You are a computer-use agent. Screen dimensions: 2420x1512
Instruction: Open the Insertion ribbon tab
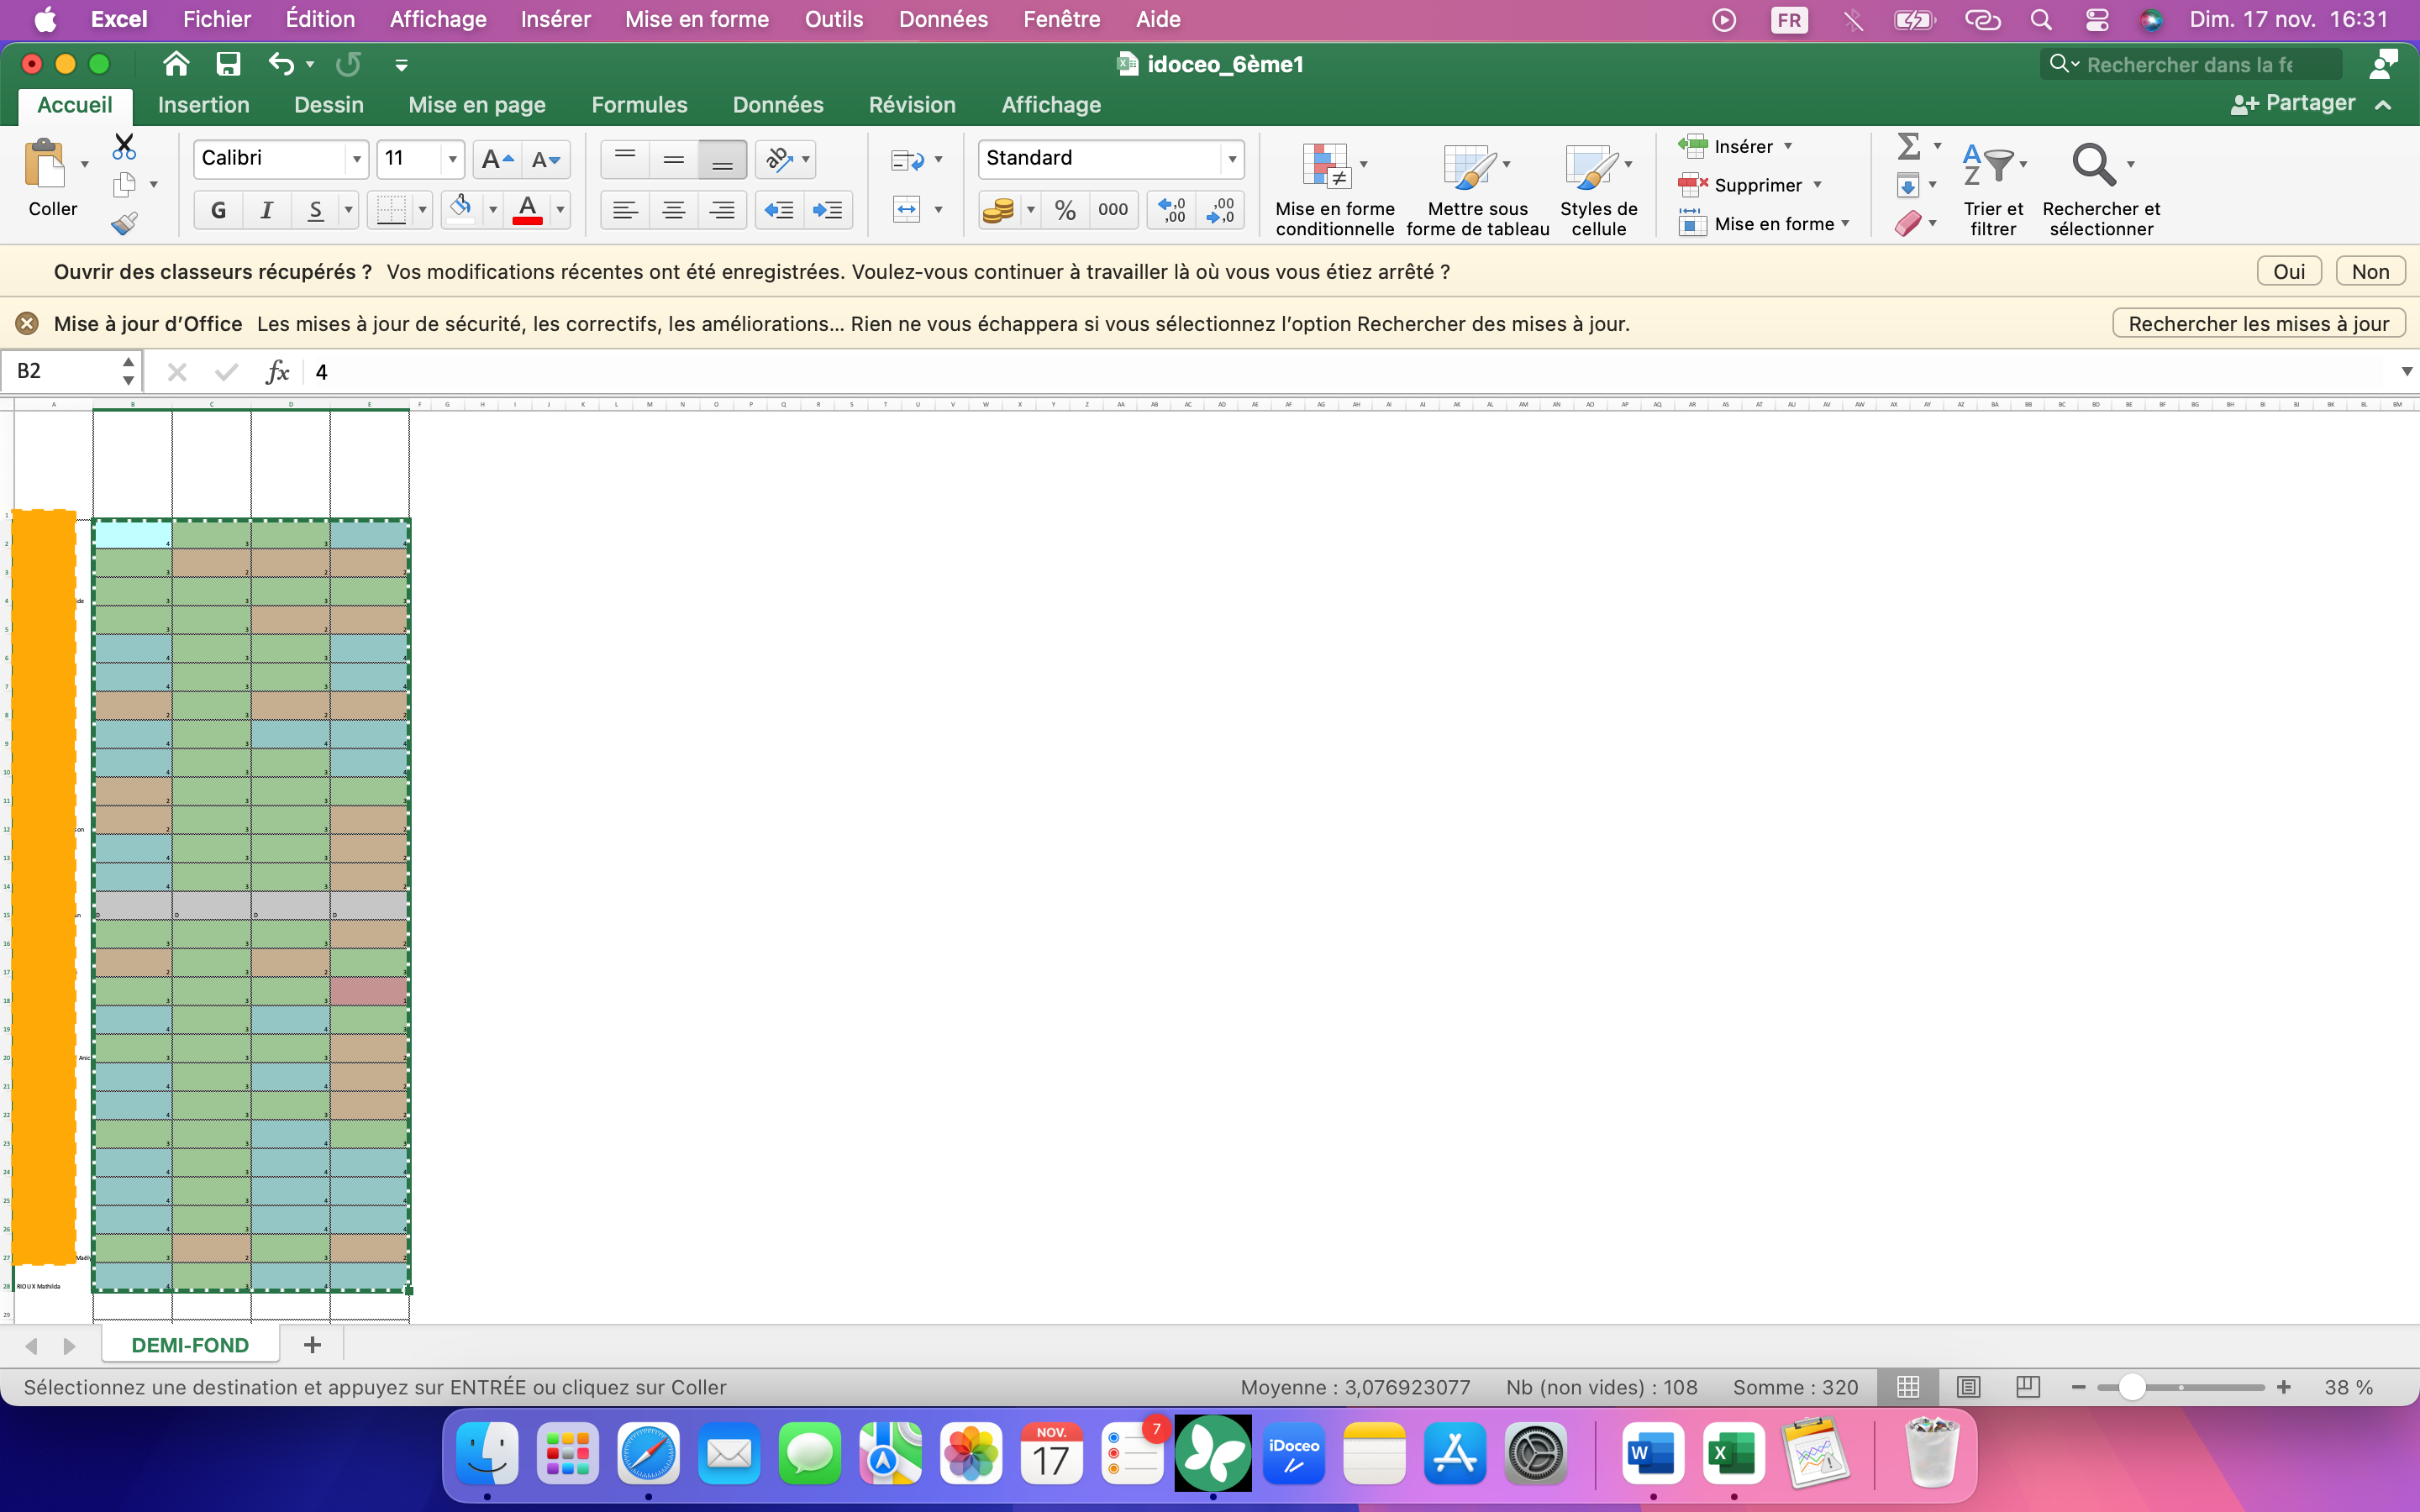[204, 105]
